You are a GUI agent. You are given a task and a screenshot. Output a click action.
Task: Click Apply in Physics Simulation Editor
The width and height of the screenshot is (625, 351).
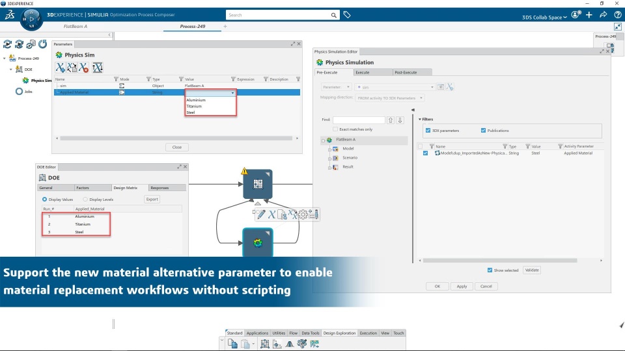[x=462, y=287]
